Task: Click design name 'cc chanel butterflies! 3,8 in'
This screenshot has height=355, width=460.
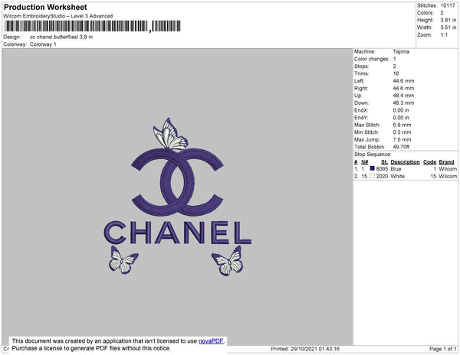Action: pos(61,37)
